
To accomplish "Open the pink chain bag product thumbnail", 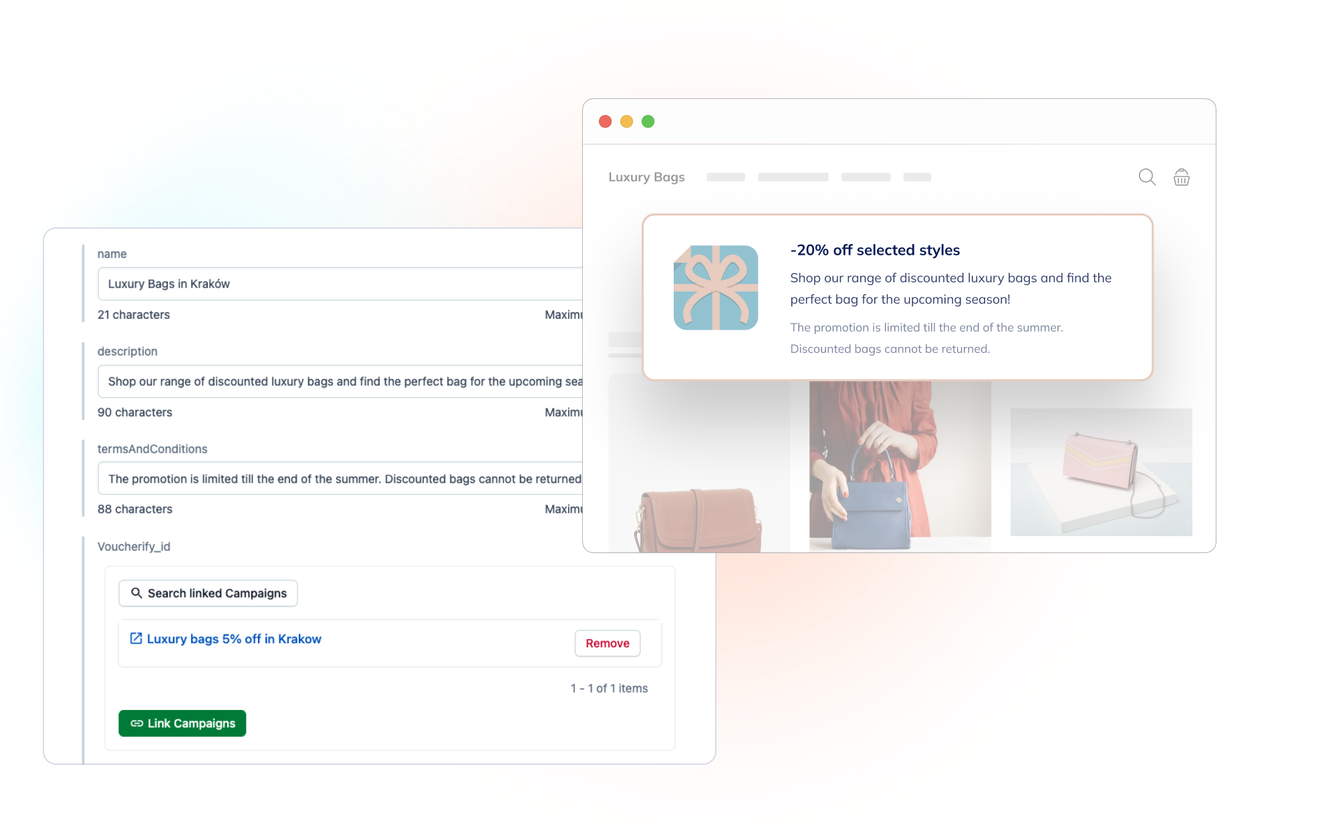I will coord(1101,472).
